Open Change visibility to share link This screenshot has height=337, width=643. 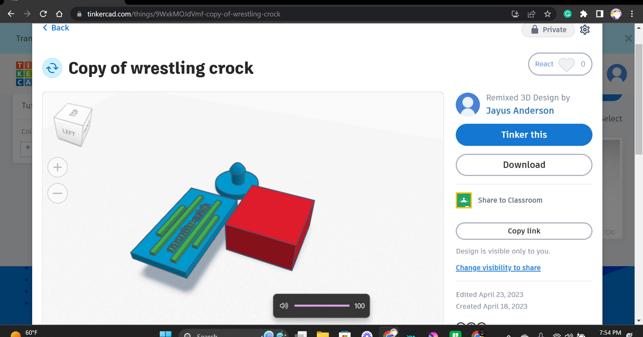point(498,268)
